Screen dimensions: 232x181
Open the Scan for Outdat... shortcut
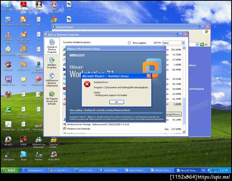tap(54, 142)
